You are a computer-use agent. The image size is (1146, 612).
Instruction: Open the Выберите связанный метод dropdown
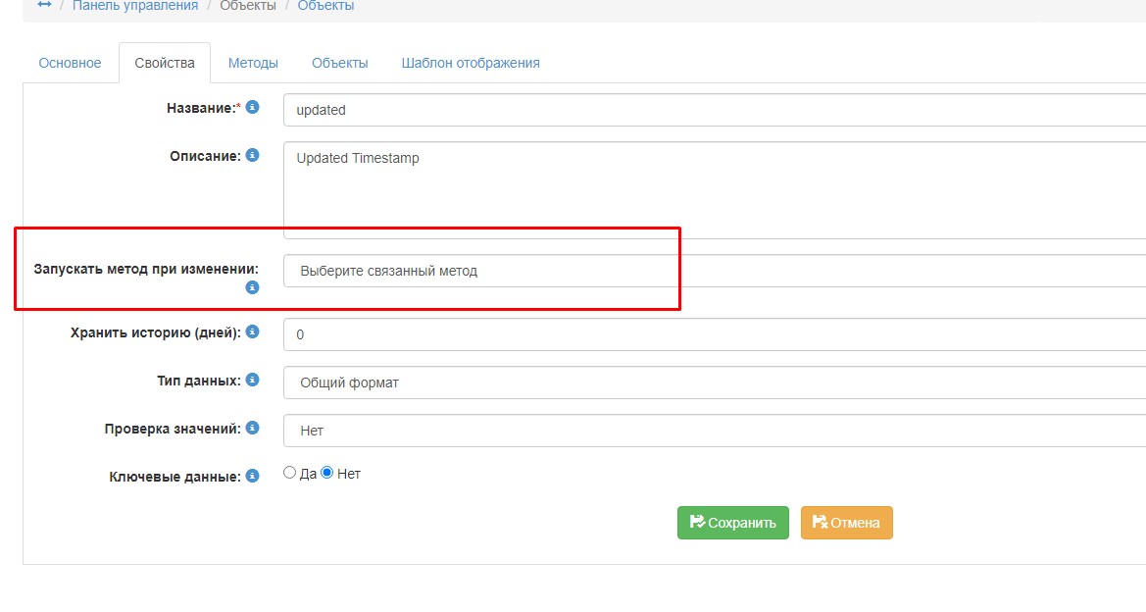point(490,270)
